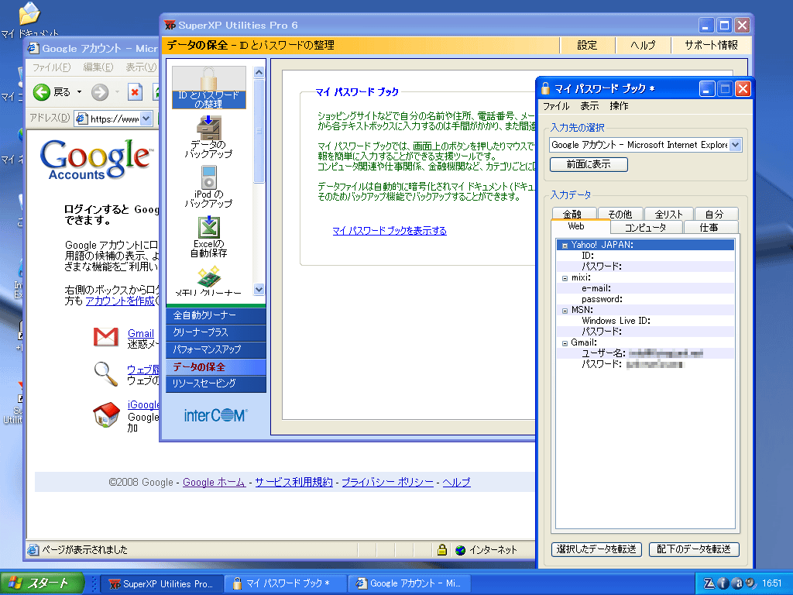Open the iPod backup icon

coord(209,187)
